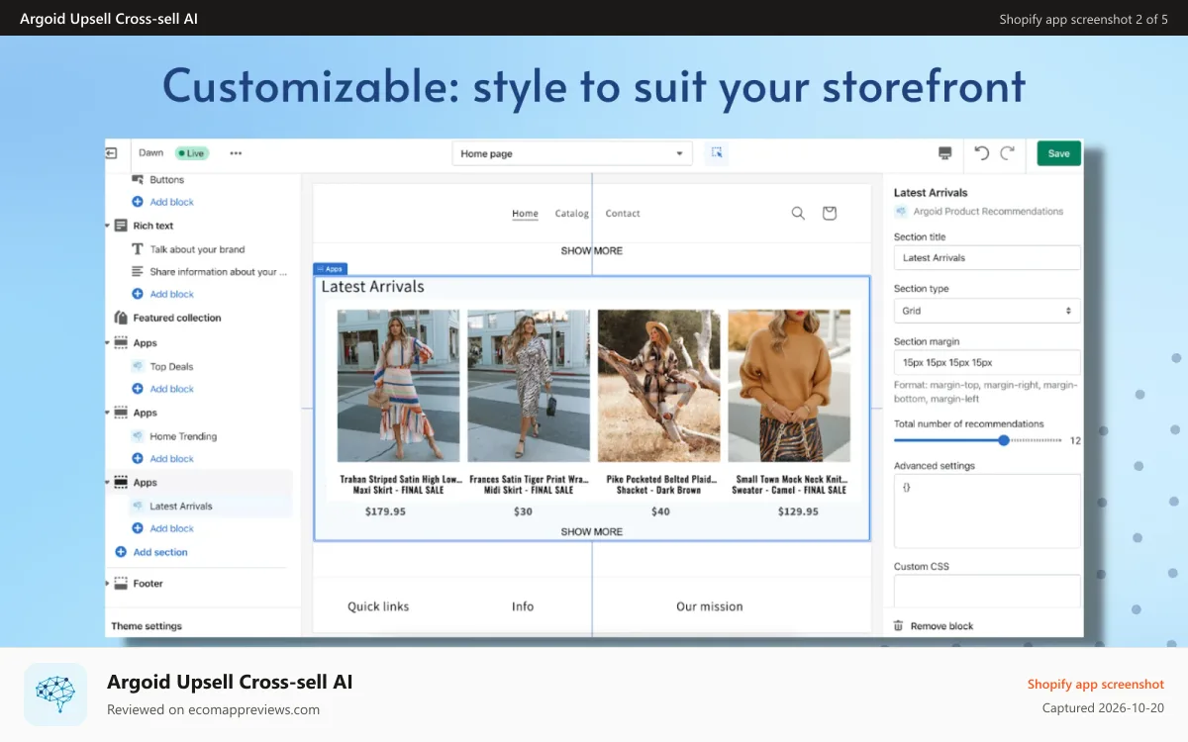Click the Argoid app logo at bottom

click(55, 695)
